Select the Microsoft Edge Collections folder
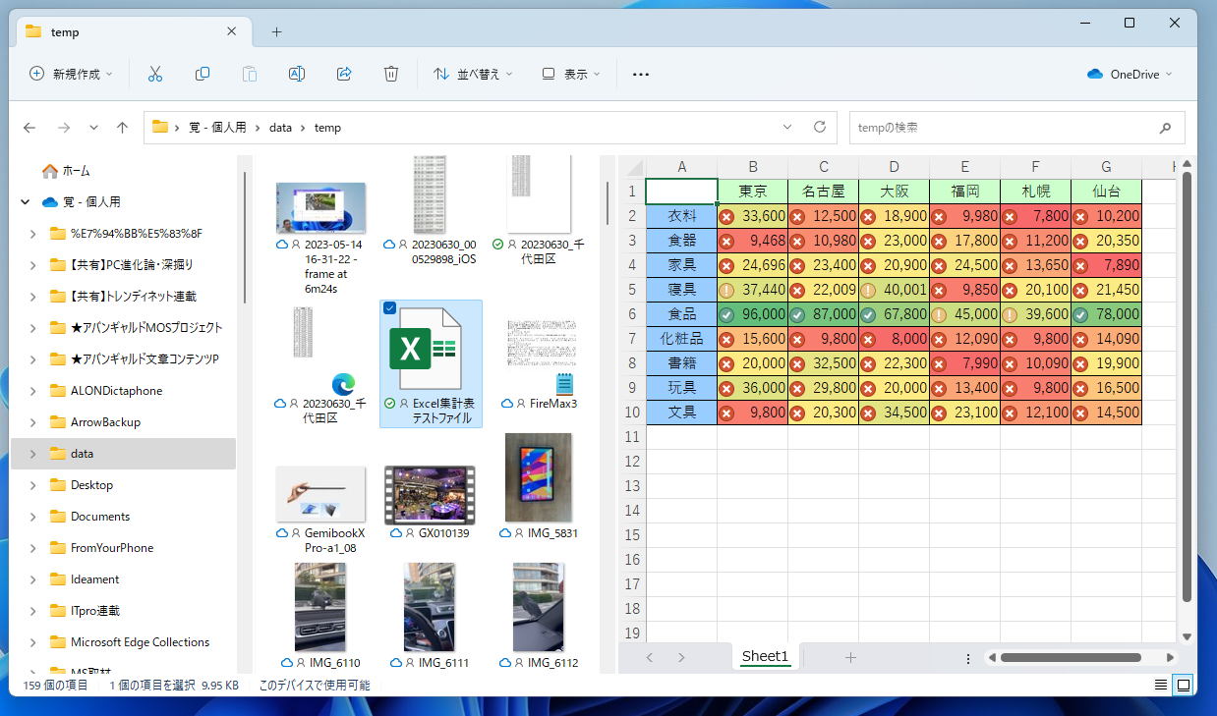Image resolution: width=1217 pixels, height=716 pixels. (x=140, y=642)
